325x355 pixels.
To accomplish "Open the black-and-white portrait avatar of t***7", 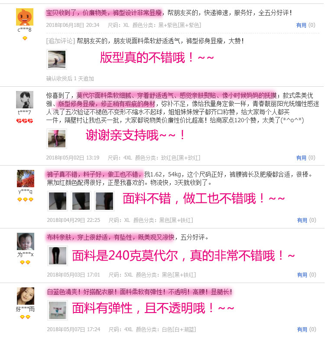I will point(25,100).
